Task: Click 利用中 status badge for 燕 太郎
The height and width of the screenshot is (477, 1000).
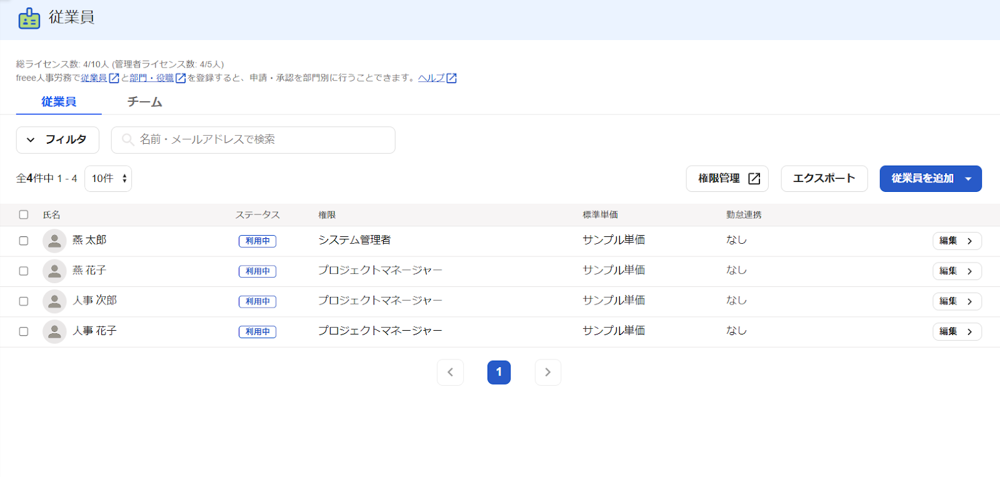Action: point(257,241)
